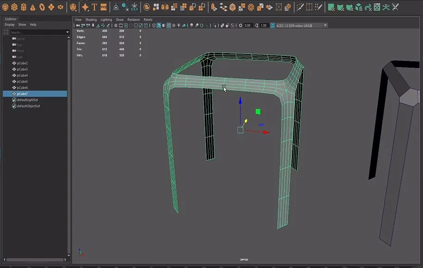Click smooth shade all icon in viewport toolbar

click(x=159, y=25)
